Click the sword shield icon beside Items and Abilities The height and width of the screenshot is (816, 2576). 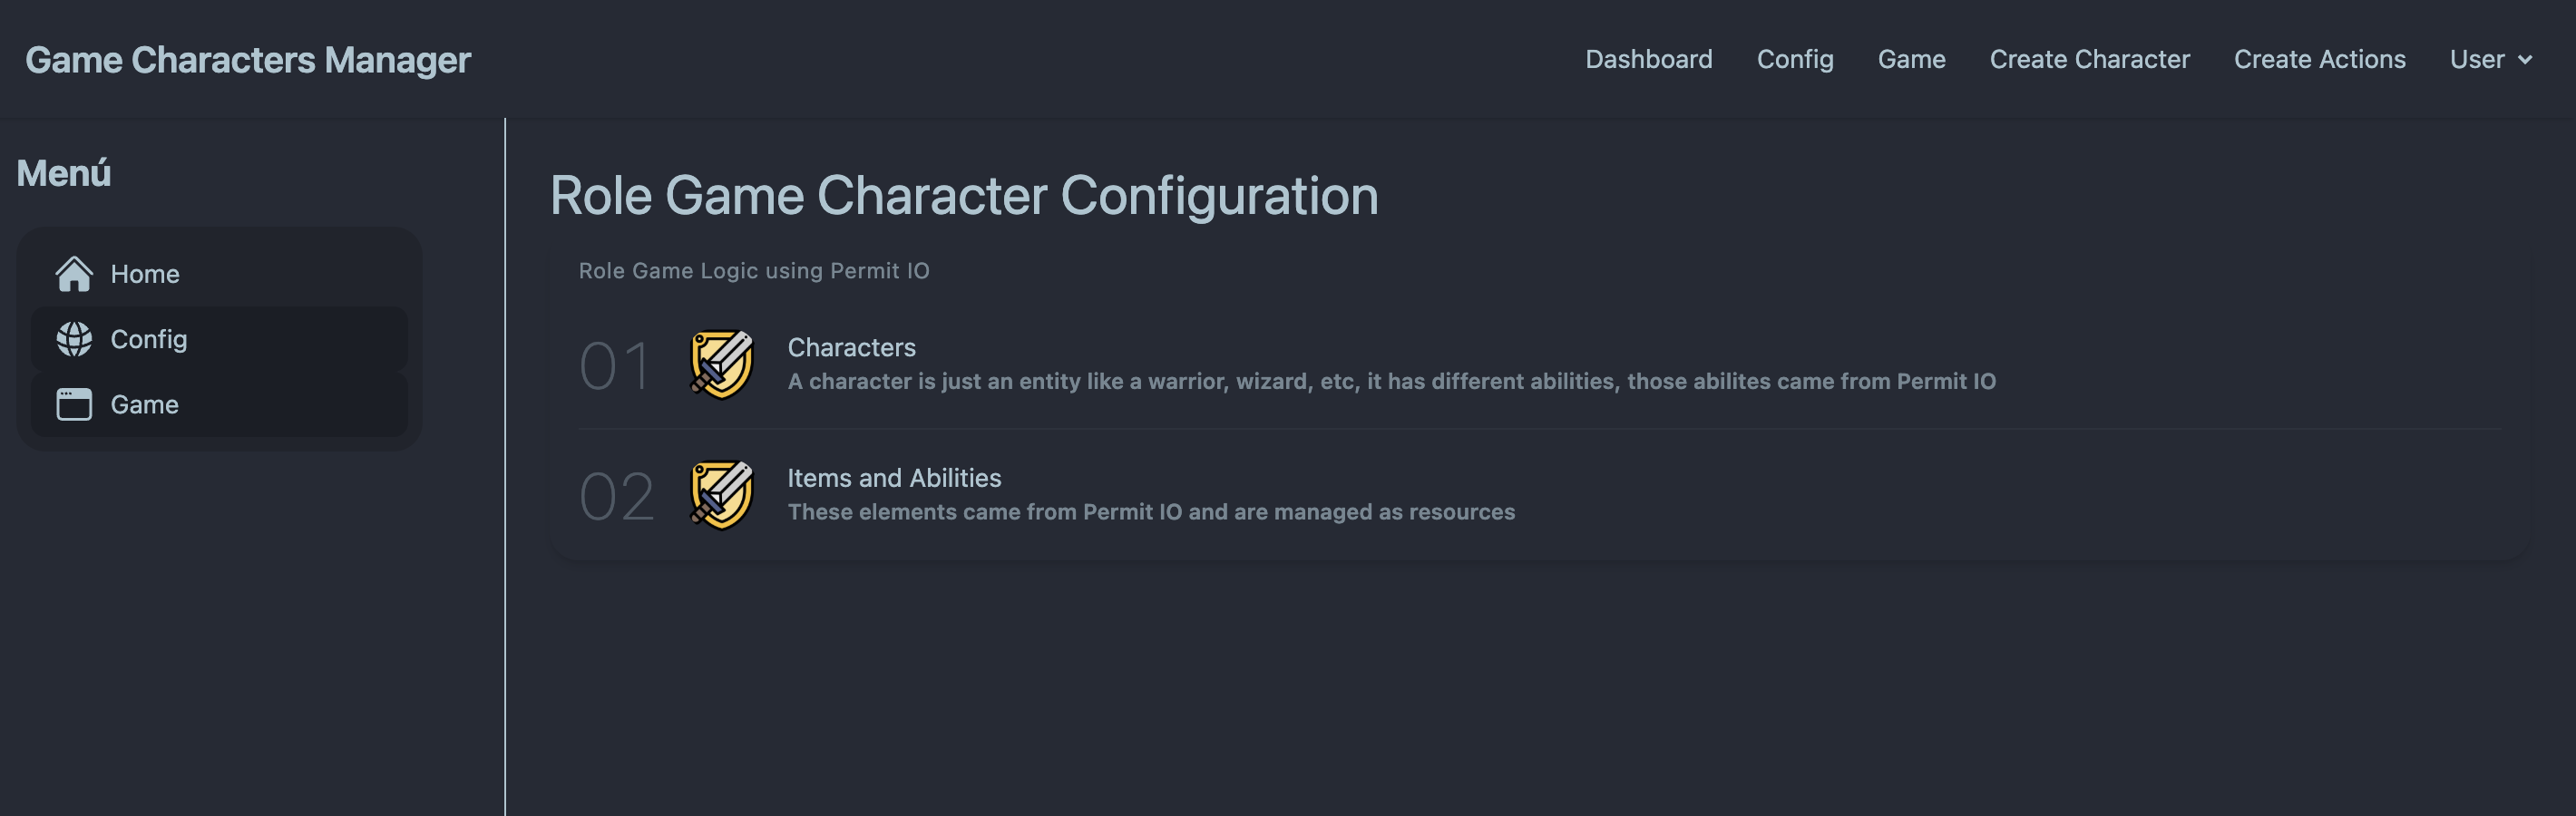tap(721, 495)
